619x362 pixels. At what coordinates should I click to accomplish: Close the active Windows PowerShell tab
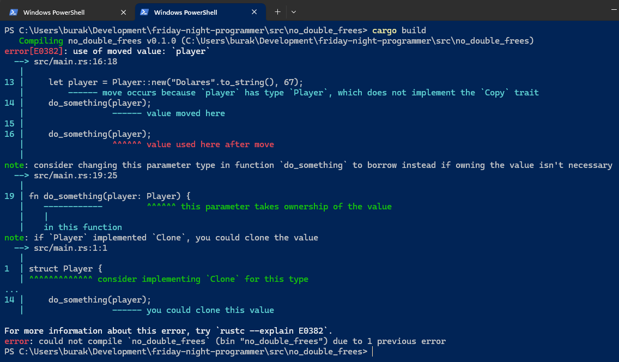[254, 12]
